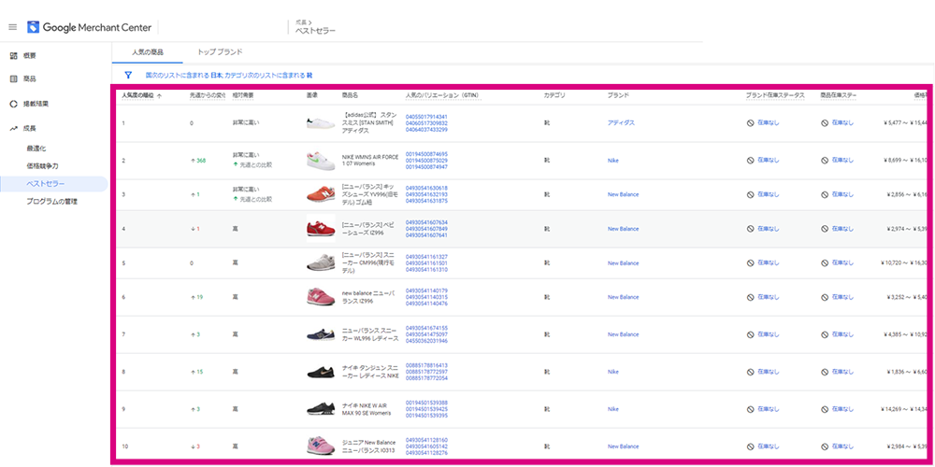The width and height of the screenshot is (935, 467).
Task: Open 価格競争力 under 成長
Action: (42, 166)
